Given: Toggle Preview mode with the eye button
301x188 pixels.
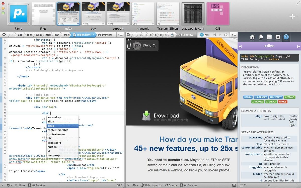Looking at the screenshot, I should click(x=105, y=35).
